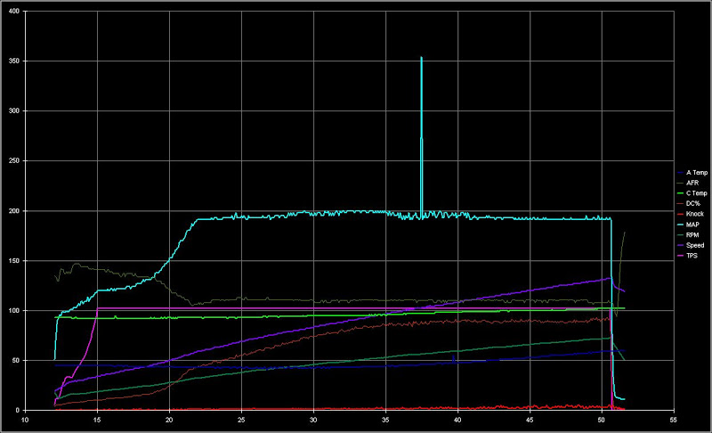Select the C Temp legend entry
This screenshot has height=433, width=712.
click(692, 193)
